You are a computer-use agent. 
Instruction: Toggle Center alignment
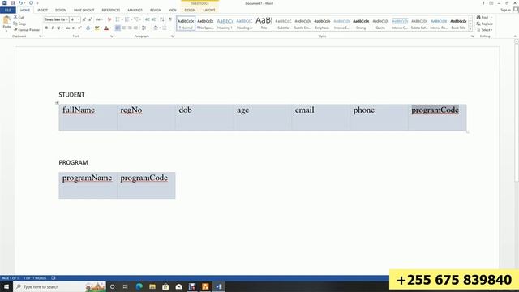click(x=124, y=28)
